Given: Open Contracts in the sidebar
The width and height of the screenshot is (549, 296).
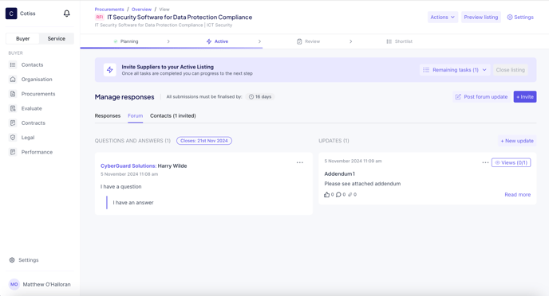Looking at the screenshot, I should pos(34,123).
